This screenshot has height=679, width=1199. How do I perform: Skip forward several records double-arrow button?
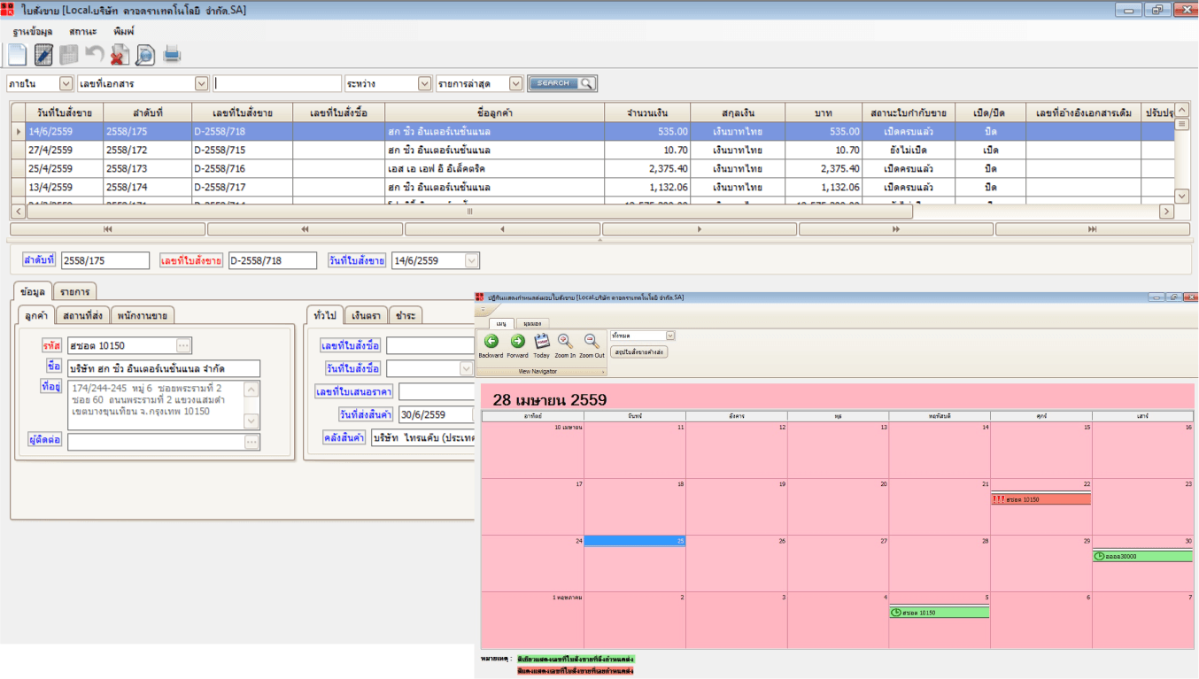click(x=896, y=229)
